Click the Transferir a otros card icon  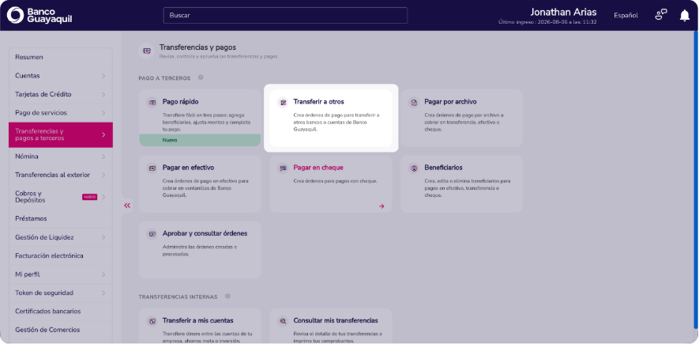click(x=283, y=103)
